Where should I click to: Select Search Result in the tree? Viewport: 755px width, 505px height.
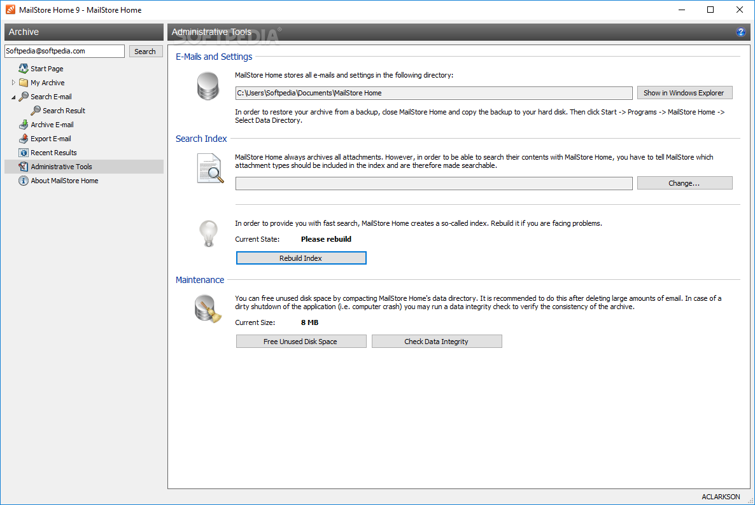point(64,111)
